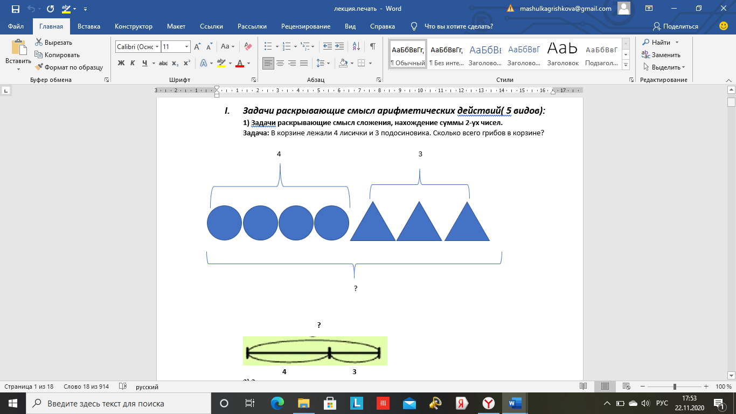Open Заменить replace dialog
The width and height of the screenshot is (736, 414).
[661, 54]
